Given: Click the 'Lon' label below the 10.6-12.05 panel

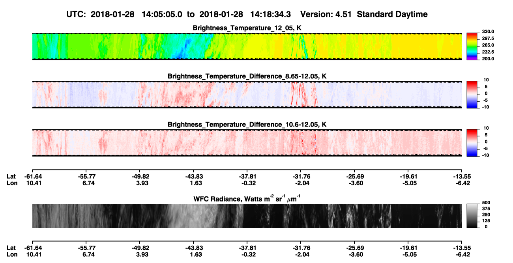Looking at the screenshot, I should point(11,183).
